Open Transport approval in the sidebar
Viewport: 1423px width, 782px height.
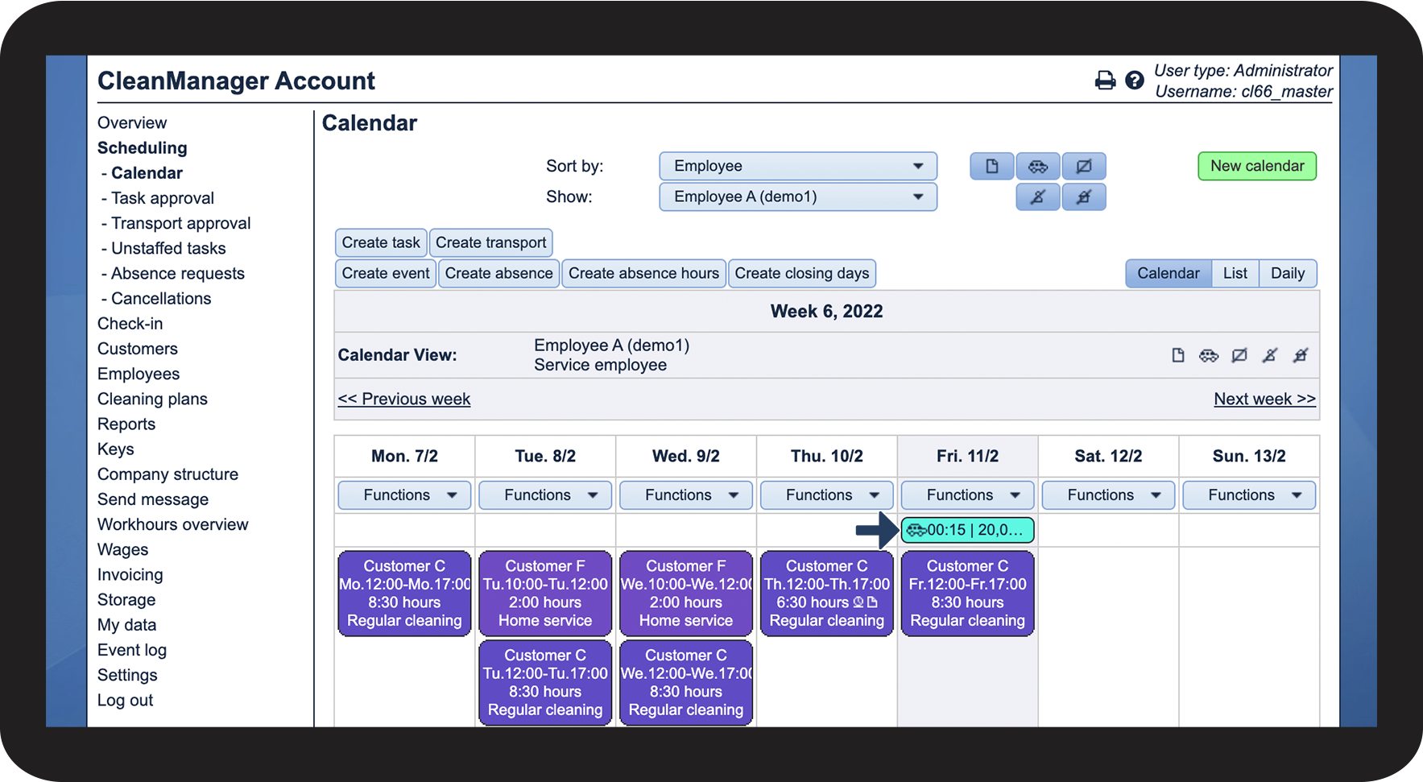click(x=181, y=223)
